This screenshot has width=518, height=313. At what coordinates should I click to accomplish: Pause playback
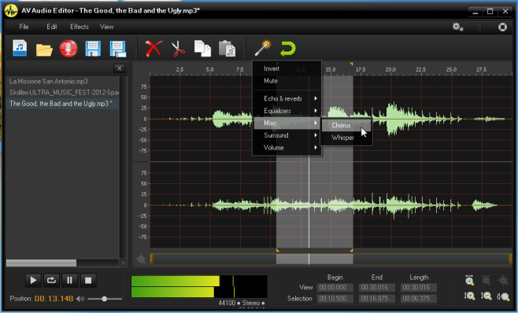(x=69, y=280)
